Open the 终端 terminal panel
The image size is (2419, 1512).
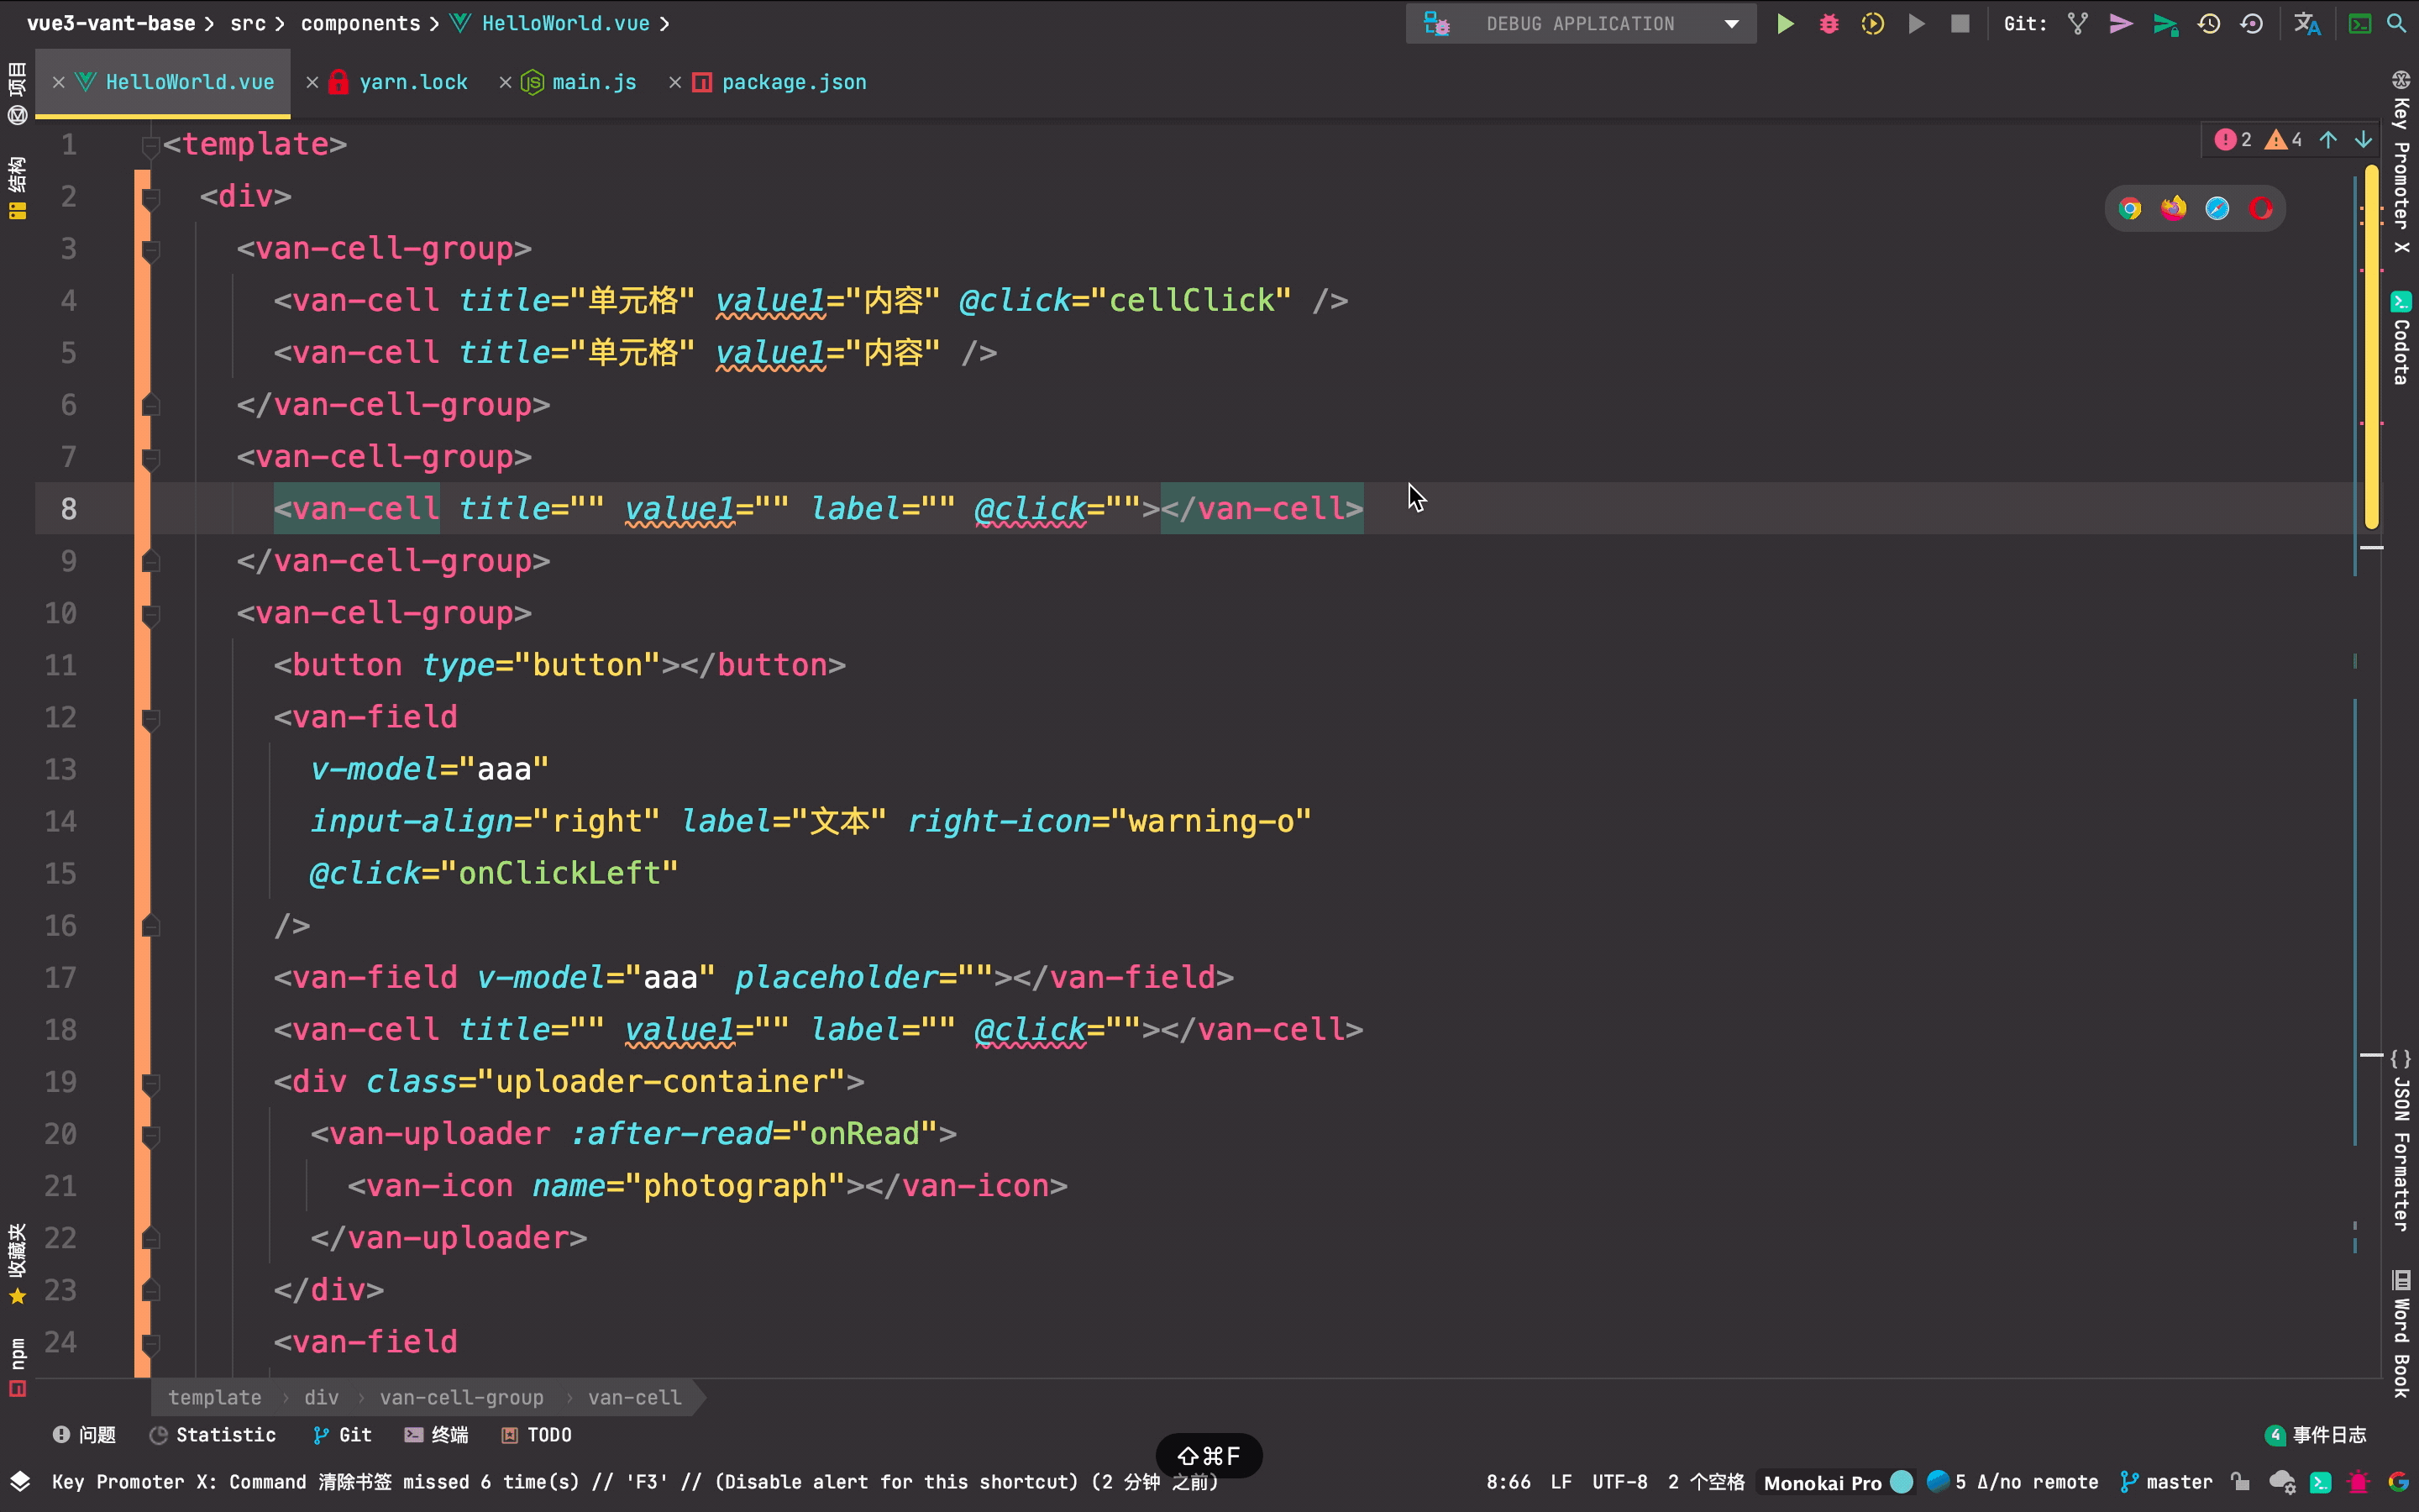(437, 1435)
